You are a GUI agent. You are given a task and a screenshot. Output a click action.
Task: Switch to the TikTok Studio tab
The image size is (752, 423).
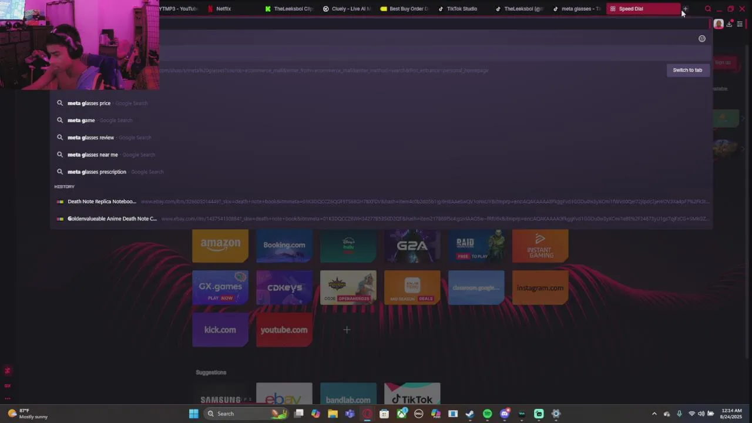(462, 9)
